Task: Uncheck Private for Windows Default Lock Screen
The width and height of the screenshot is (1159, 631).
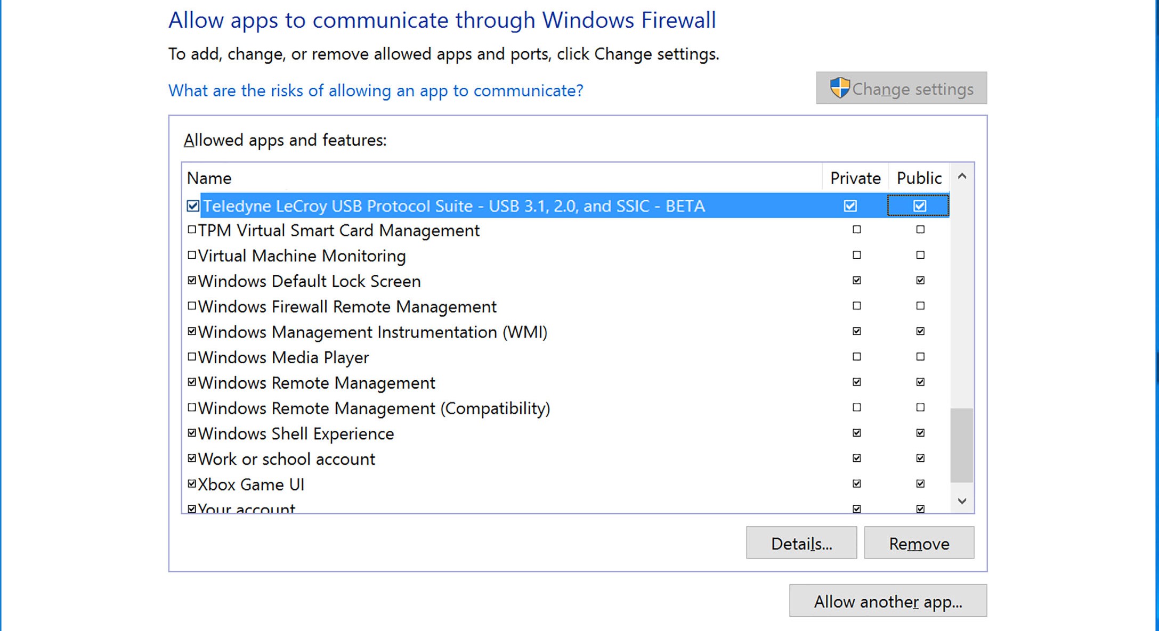Action: 856,280
